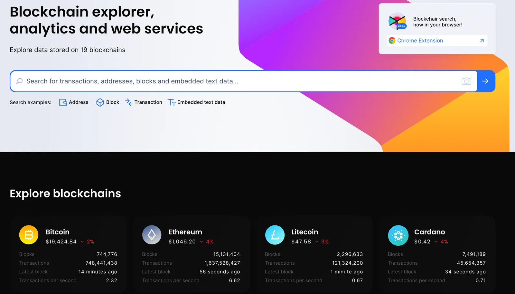515x294 pixels.
Task: Click the Bitcoin price $19,424.84
Action: click(x=61, y=242)
